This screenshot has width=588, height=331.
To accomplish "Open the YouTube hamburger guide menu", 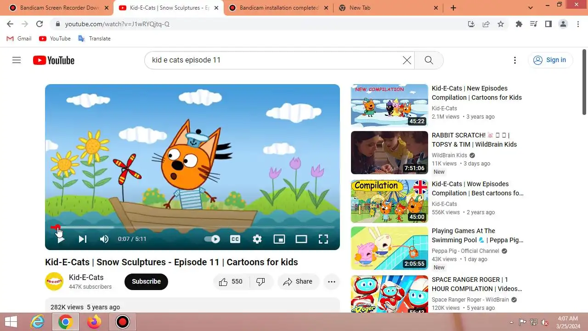I will tap(17, 60).
